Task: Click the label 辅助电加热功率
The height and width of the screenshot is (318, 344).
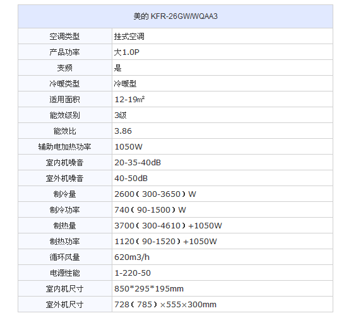Action: pos(64,147)
